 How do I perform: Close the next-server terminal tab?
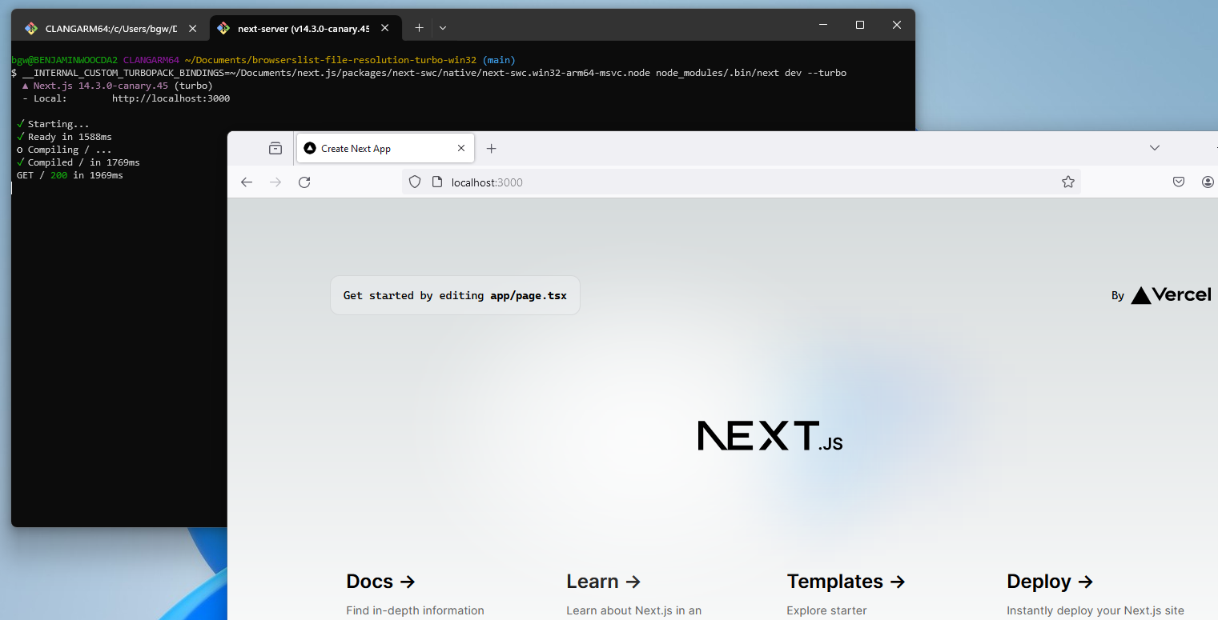(x=385, y=28)
